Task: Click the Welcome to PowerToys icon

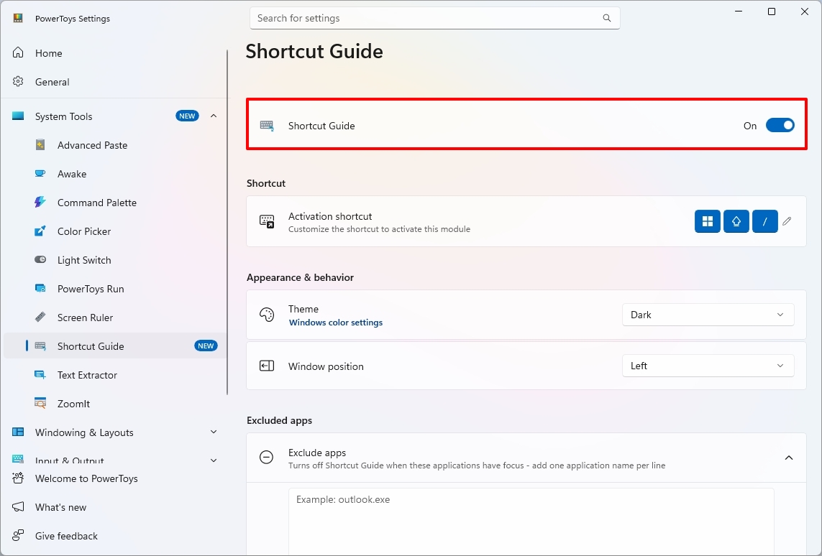Action: click(x=19, y=478)
